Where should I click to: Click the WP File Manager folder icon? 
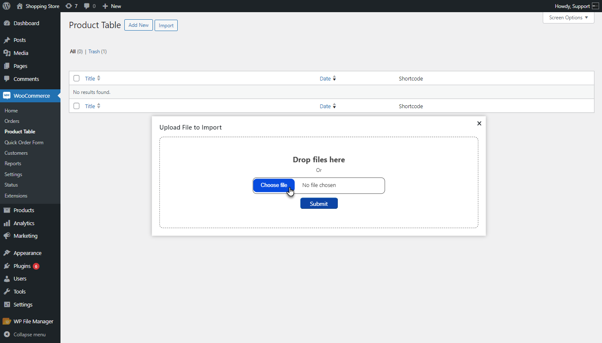7,322
